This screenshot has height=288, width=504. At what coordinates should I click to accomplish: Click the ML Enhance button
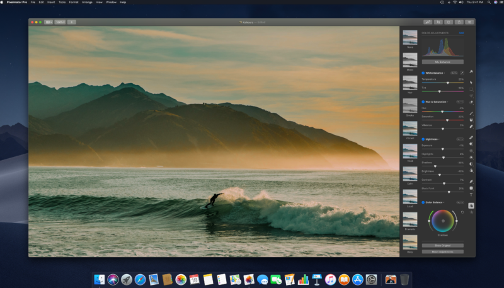click(x=442, y=62)
